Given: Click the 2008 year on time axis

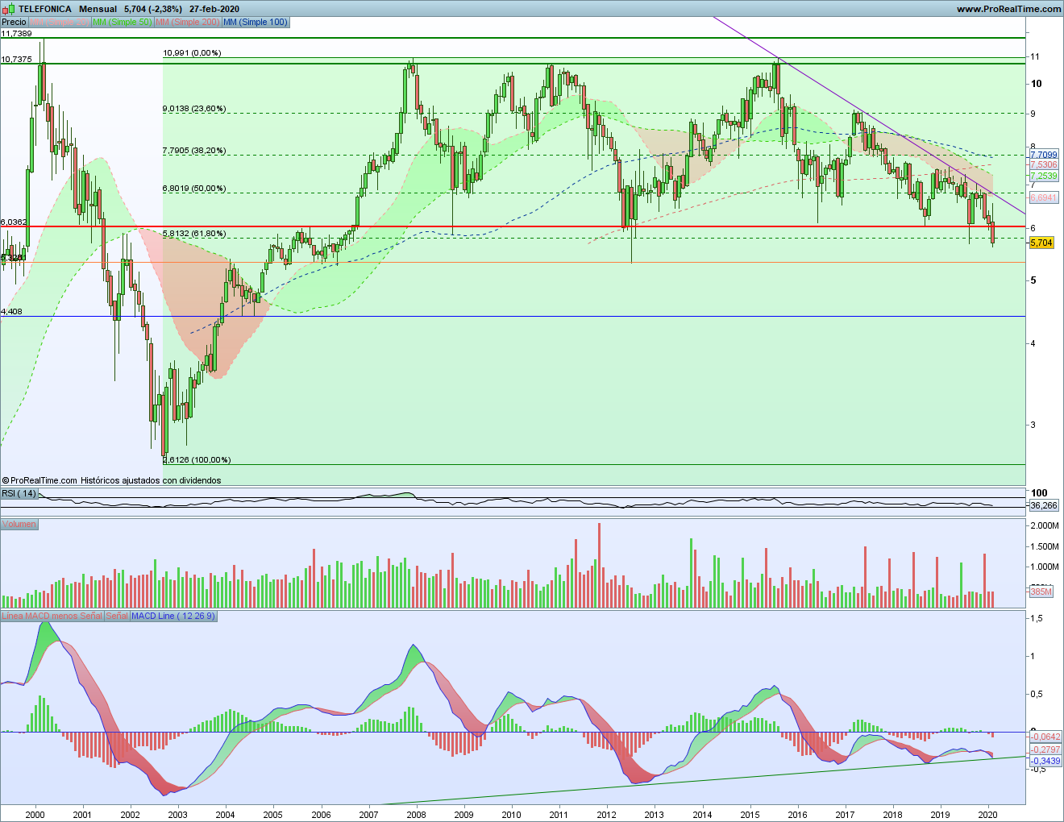Looking at the screenshot, I should [416, 815].
